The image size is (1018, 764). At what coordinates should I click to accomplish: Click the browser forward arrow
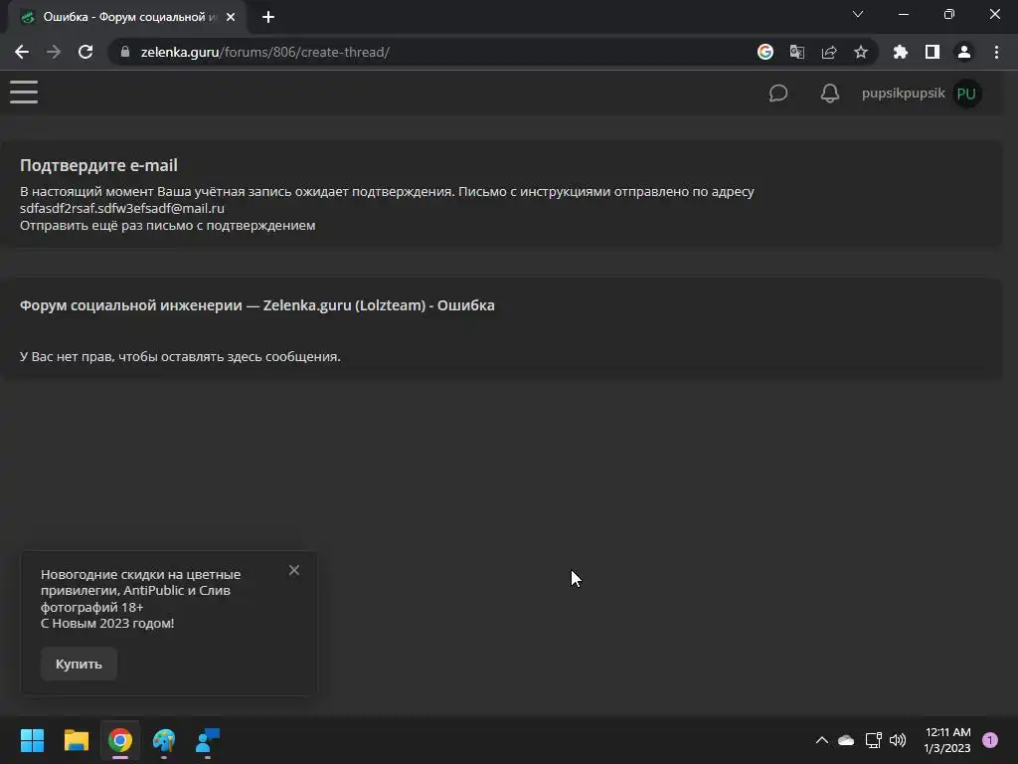[54, 52]
